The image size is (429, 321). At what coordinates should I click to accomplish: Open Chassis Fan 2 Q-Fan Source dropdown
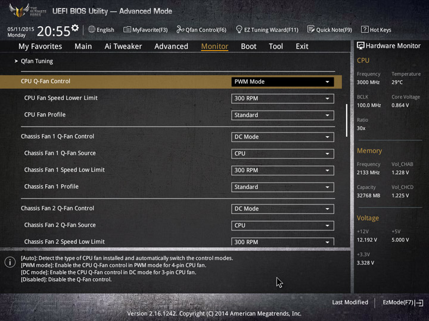pyautogui.click(x=282, y=225)
